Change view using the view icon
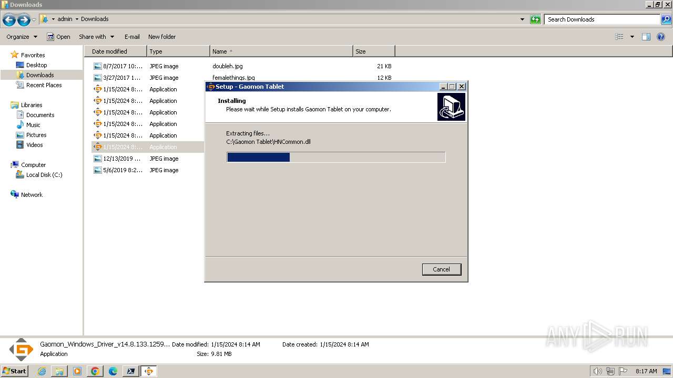This screenshot has width=673, height=378. tap(619, 37)
